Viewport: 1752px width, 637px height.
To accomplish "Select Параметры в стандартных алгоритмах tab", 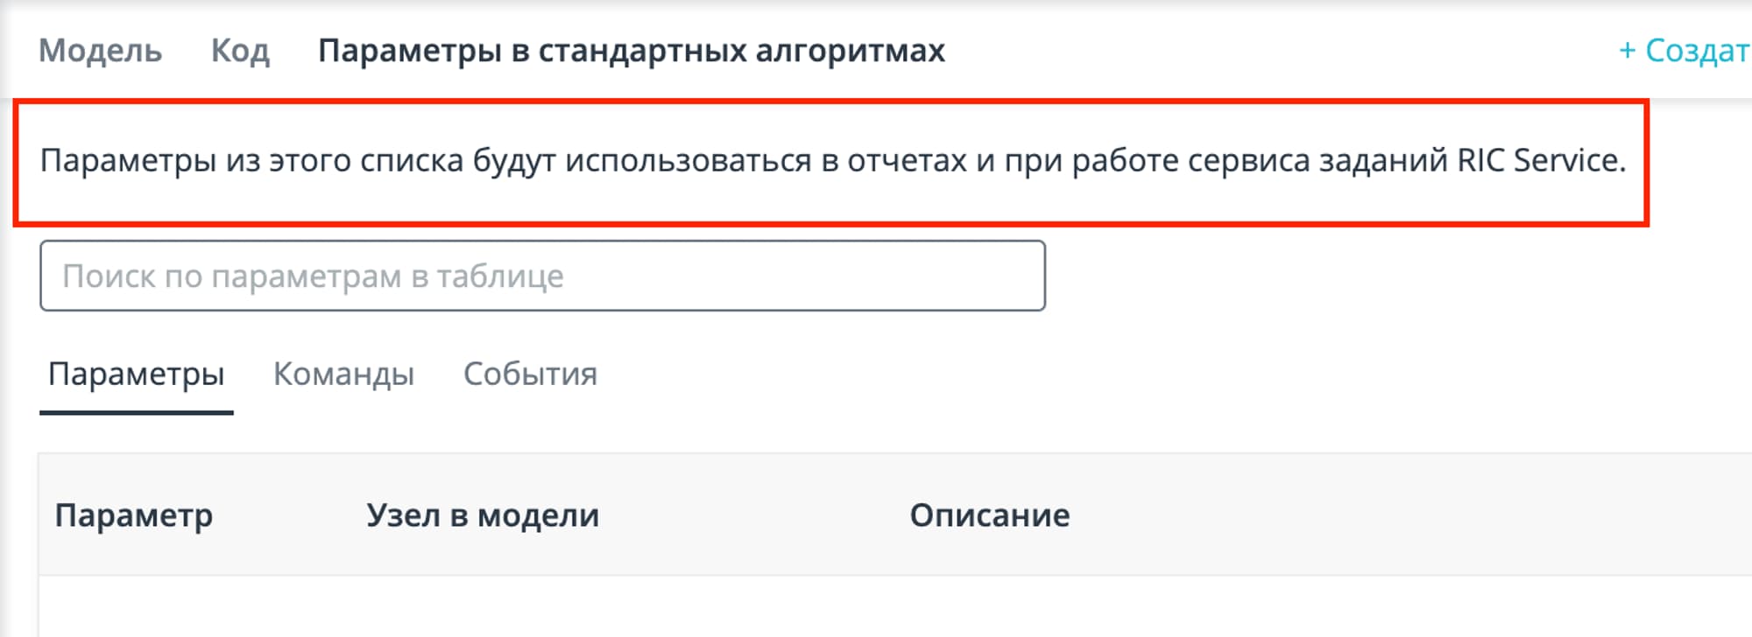I will 631,51.
